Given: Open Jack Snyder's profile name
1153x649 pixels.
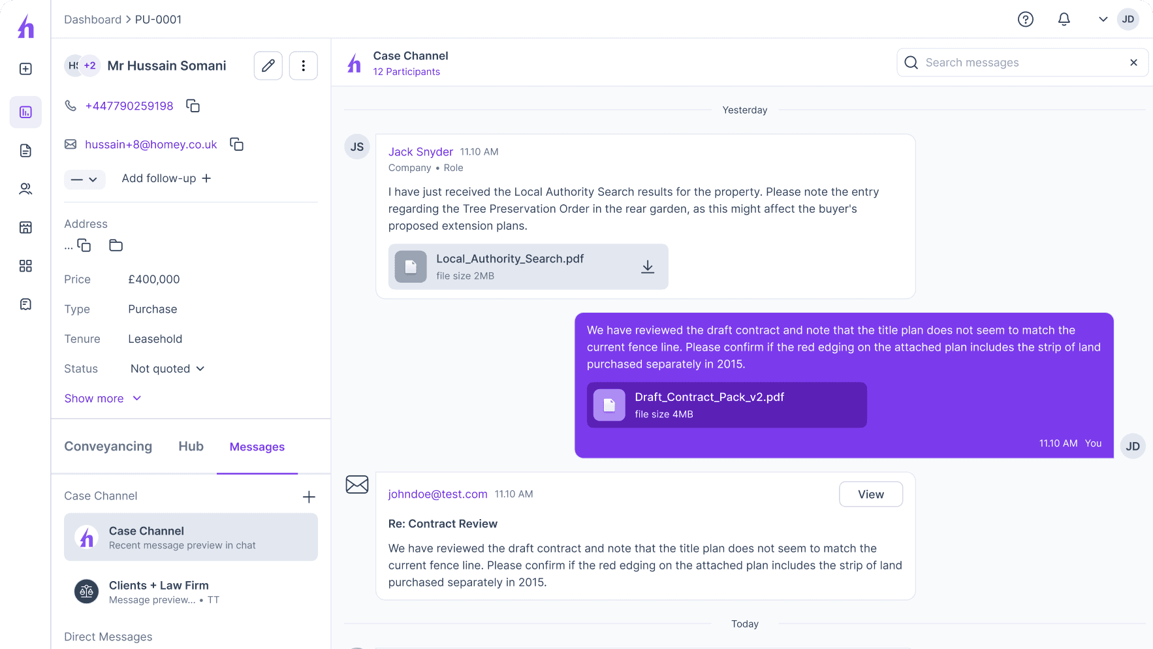Looking at the screenshot, I should pos(420,151).
